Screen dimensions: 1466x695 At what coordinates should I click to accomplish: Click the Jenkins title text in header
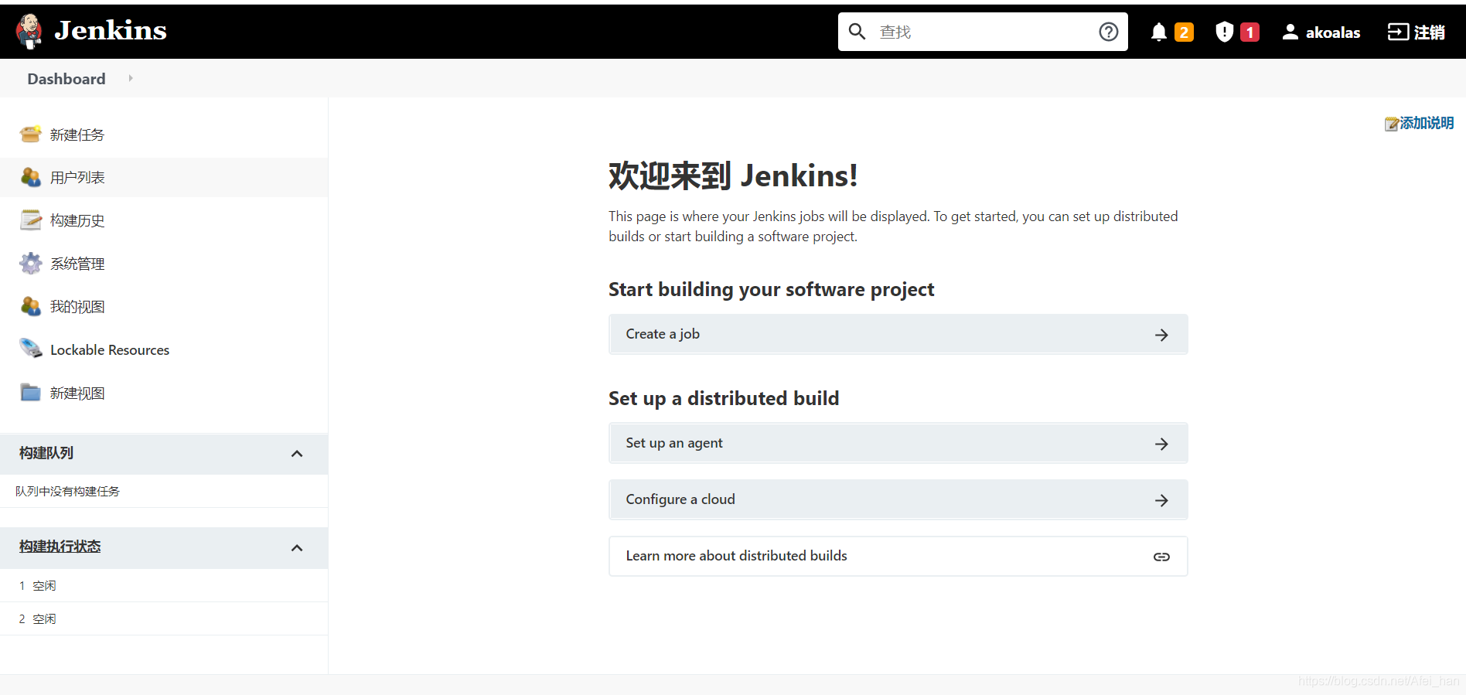pyautogui.click(x=111, y=31)
